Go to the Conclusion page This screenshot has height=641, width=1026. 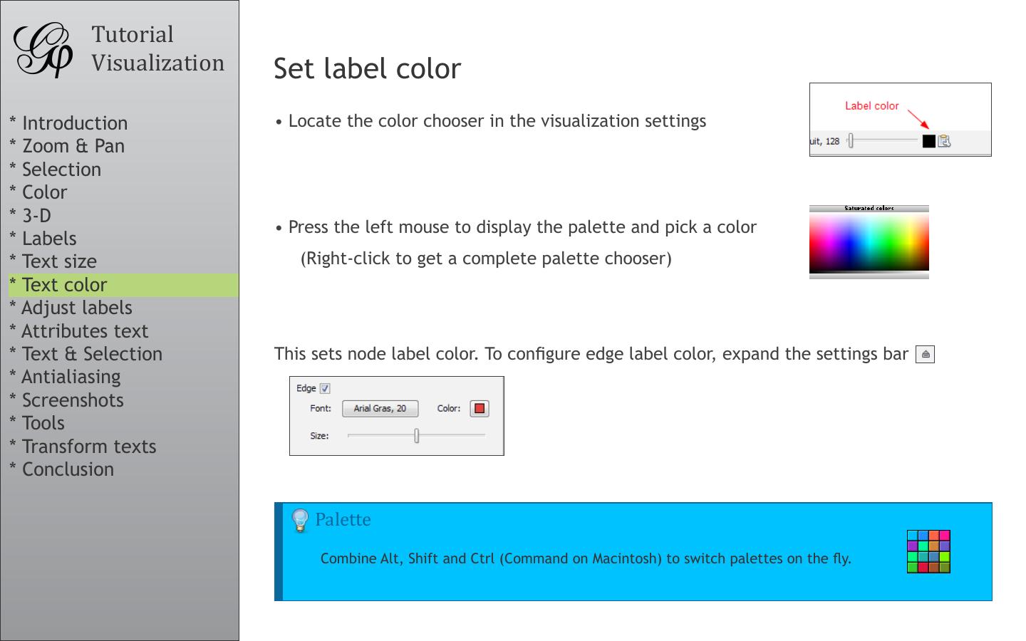pos(68,469)
